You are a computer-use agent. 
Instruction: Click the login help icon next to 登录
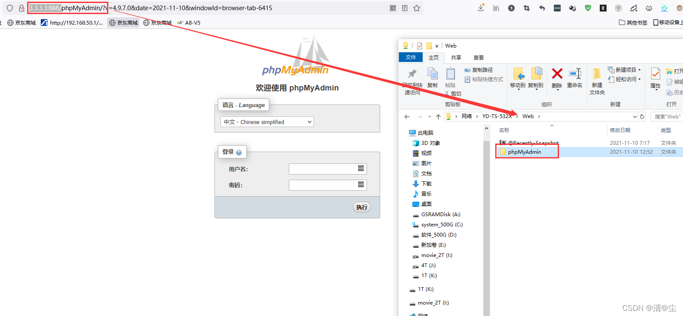pyautogui.click(x=239, y=152)
